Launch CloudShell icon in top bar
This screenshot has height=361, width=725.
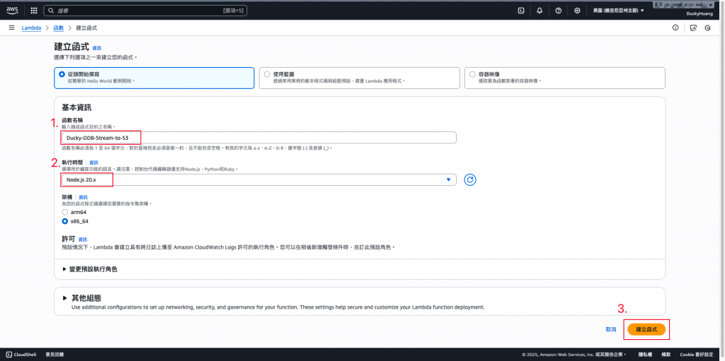[520, 10]
